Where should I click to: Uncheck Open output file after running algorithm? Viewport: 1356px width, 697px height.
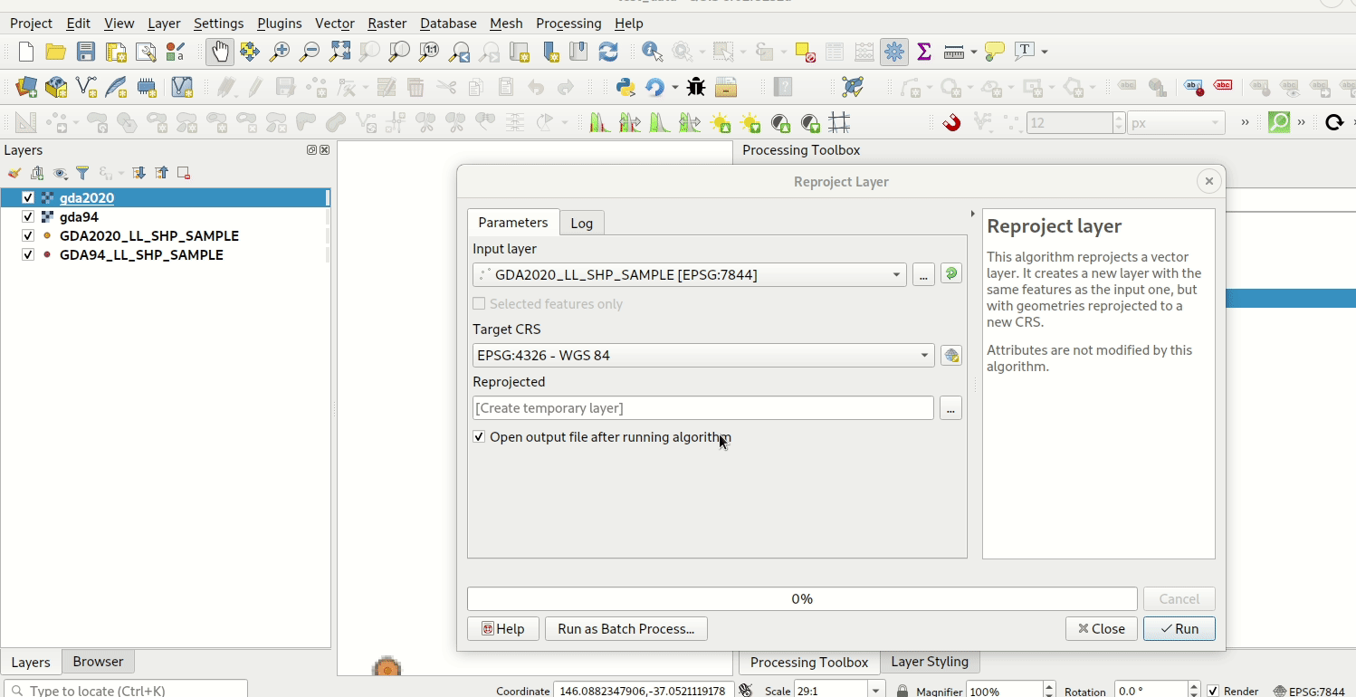tap(479, 437)
